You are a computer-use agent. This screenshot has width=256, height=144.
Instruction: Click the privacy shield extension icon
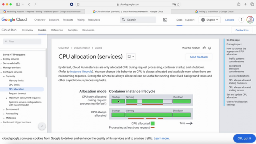click(72, 4)
